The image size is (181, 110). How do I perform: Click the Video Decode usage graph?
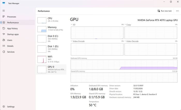point(151,49)
